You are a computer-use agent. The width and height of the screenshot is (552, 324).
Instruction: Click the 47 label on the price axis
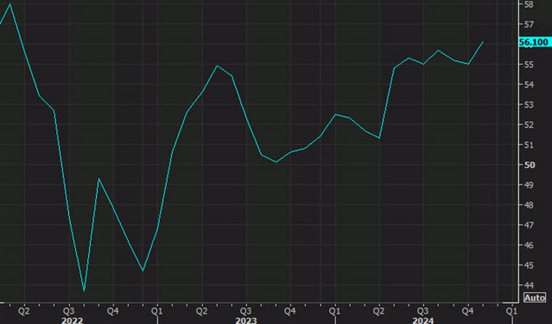coord(528,225)
